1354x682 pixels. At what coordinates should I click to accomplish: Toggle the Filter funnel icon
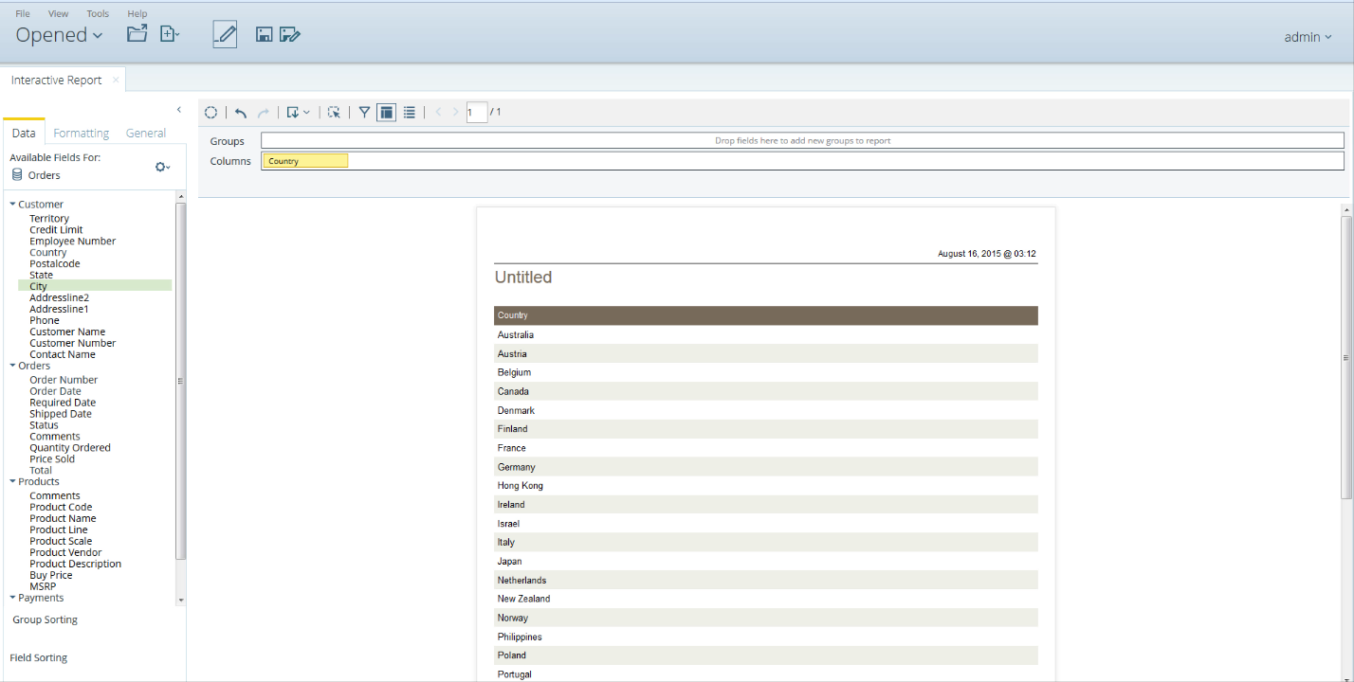point(364,113)
